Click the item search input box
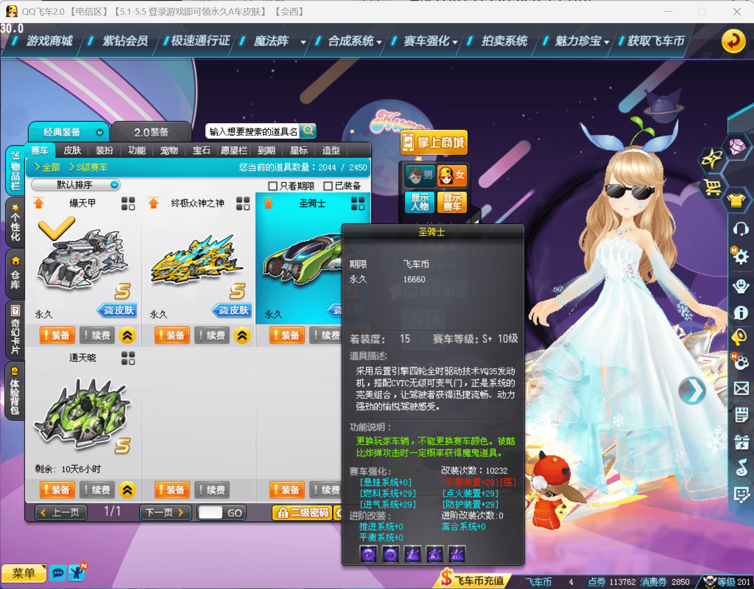The height and width of the screenshot is (589, 754). [253, 131]
